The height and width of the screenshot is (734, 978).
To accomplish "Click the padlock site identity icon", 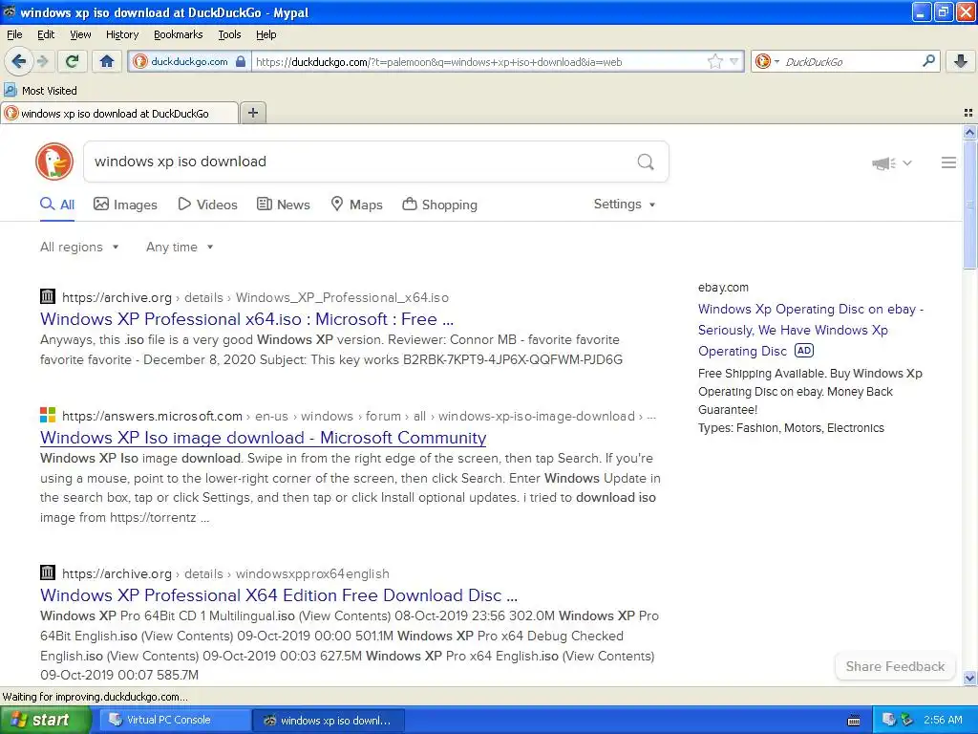I will click(240, 61).
